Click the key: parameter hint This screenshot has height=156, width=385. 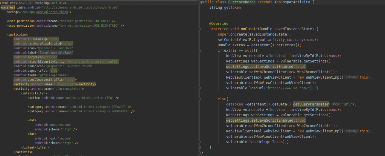tap(336, 104)
